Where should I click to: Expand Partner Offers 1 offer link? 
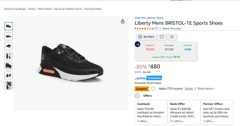pos(209,121)
